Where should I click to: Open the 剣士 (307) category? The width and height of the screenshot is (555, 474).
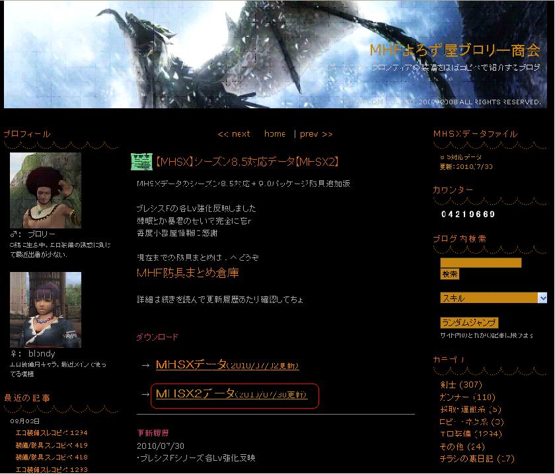point(461,384)
